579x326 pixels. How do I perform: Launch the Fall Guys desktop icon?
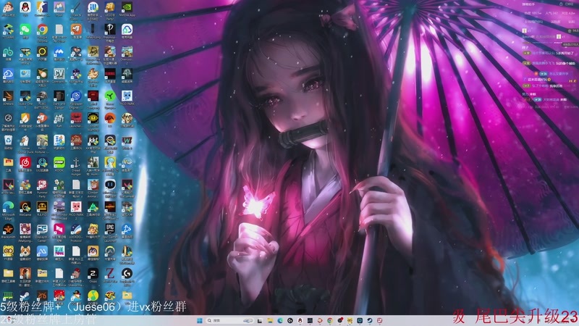click(x=59, y=251)
